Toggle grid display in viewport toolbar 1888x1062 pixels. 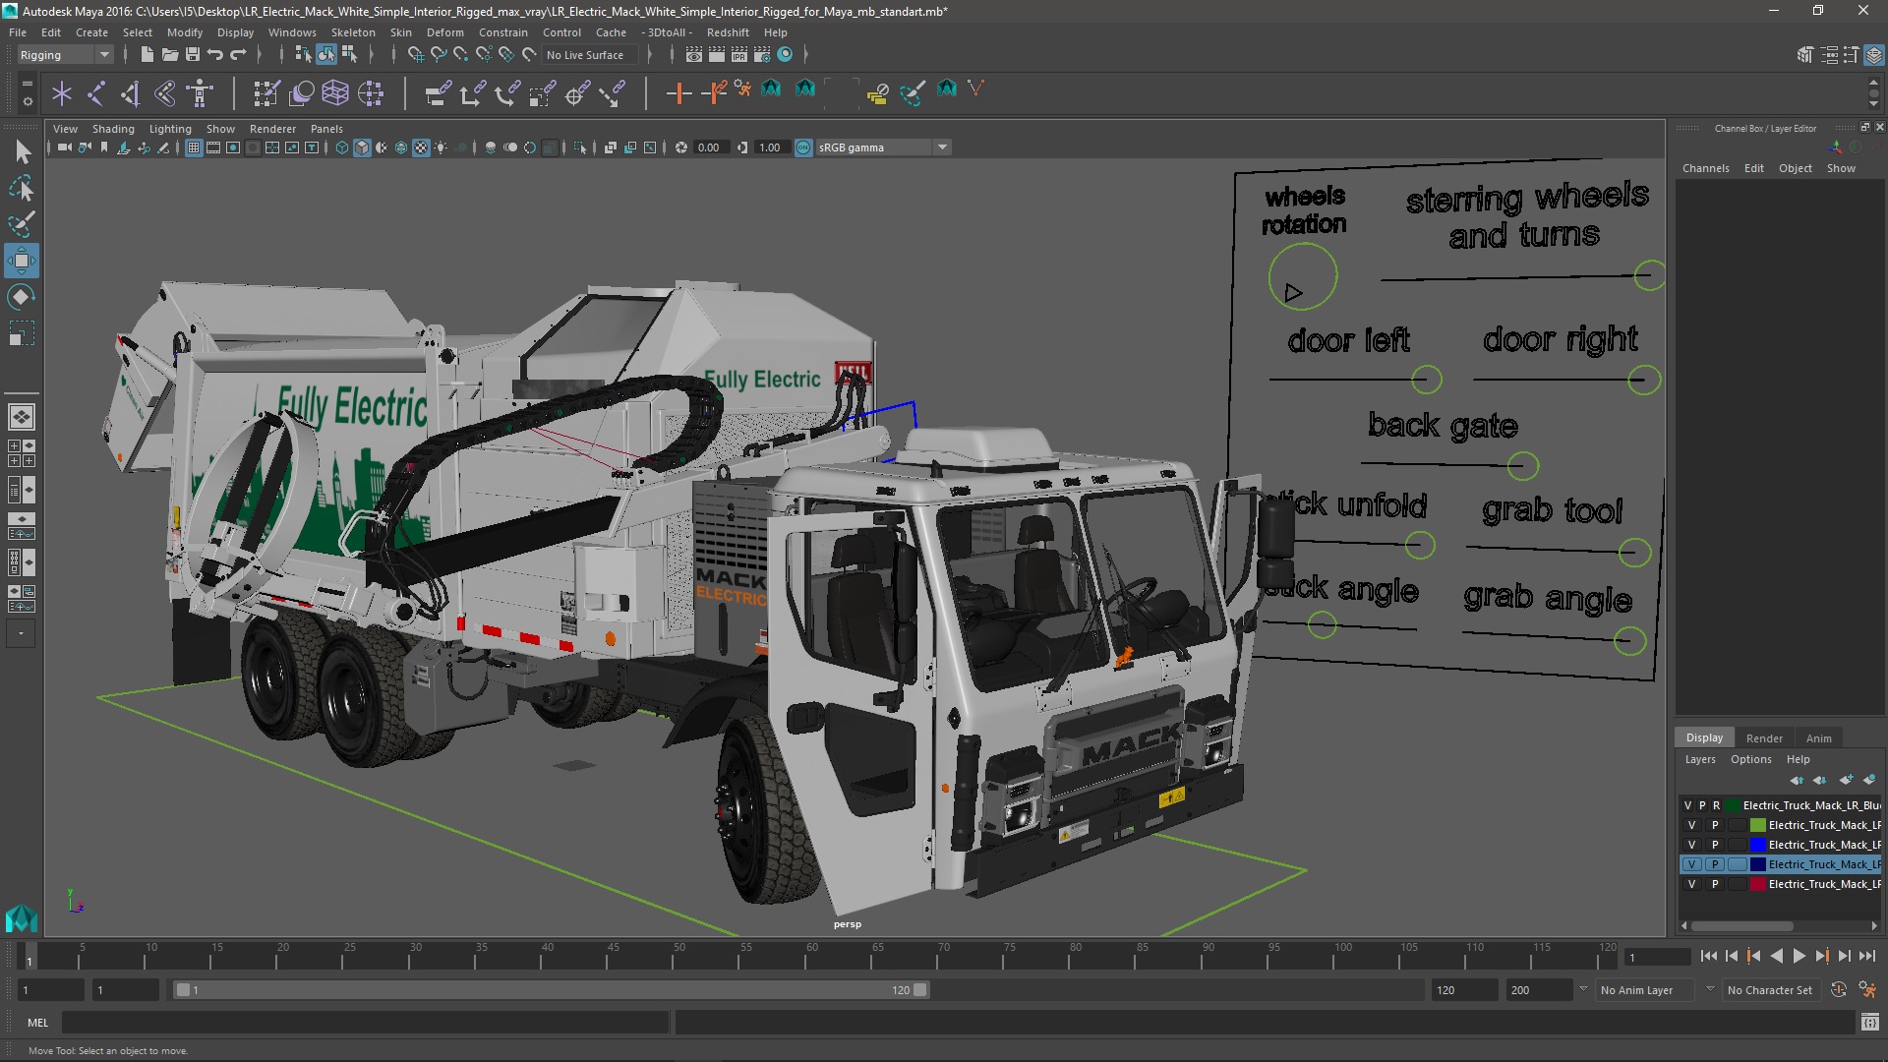point(194,147)
